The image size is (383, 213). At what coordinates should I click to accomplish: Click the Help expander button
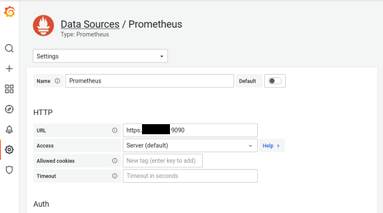(271, 146)
